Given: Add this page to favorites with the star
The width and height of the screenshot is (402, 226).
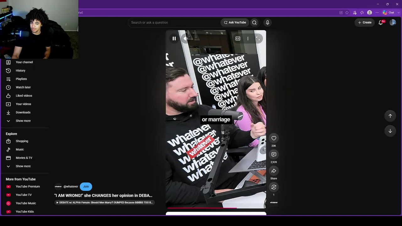Looking at the screenshot, I should (347, 13).
